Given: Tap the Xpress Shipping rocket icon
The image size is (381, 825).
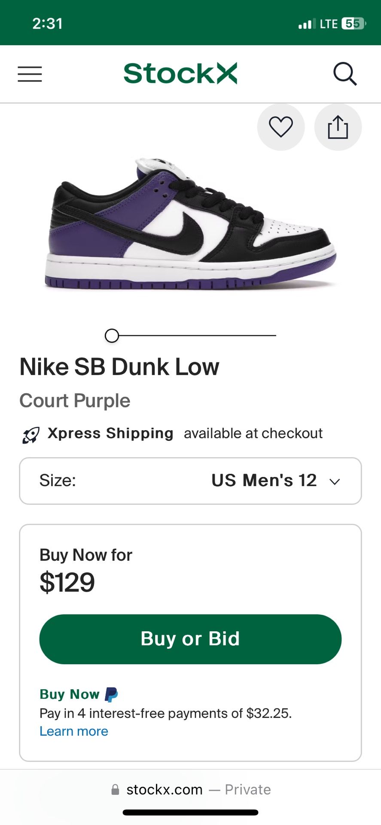Looking at the screenshot, I should (31, 434).
